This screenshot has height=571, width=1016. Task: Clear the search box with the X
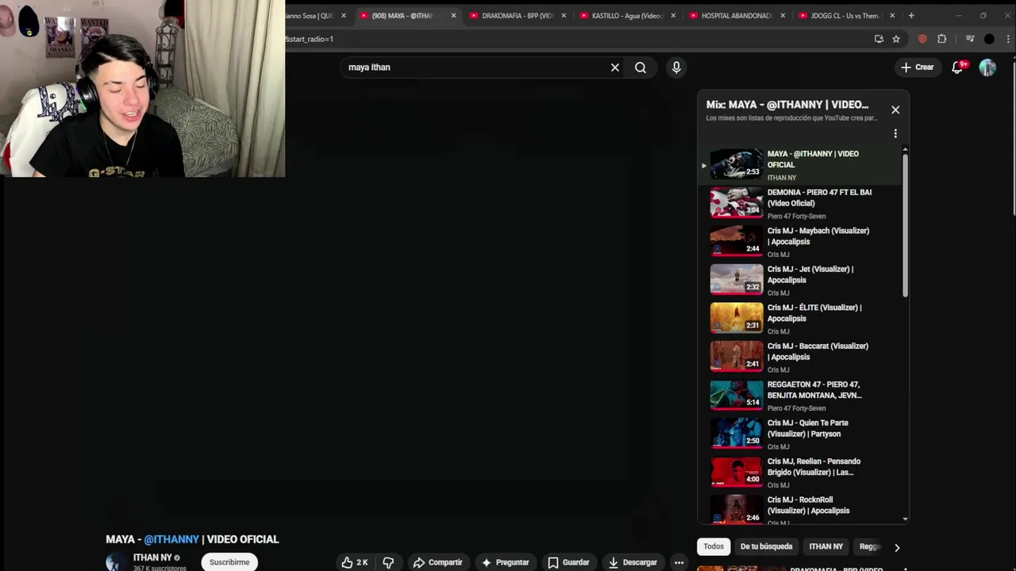[614, 67]
